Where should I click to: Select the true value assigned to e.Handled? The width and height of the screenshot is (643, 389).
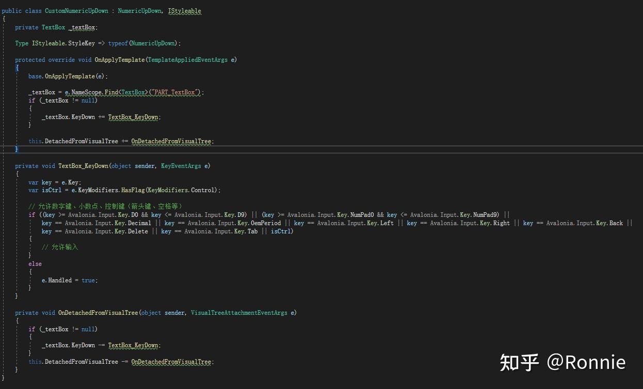tap(87, 280)
